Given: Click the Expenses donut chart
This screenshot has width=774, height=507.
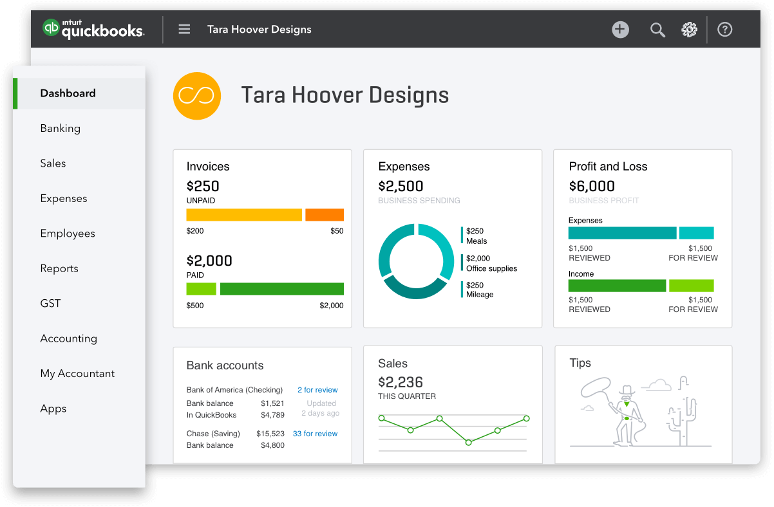Looking at the screenshot, I should click(417, 261).
